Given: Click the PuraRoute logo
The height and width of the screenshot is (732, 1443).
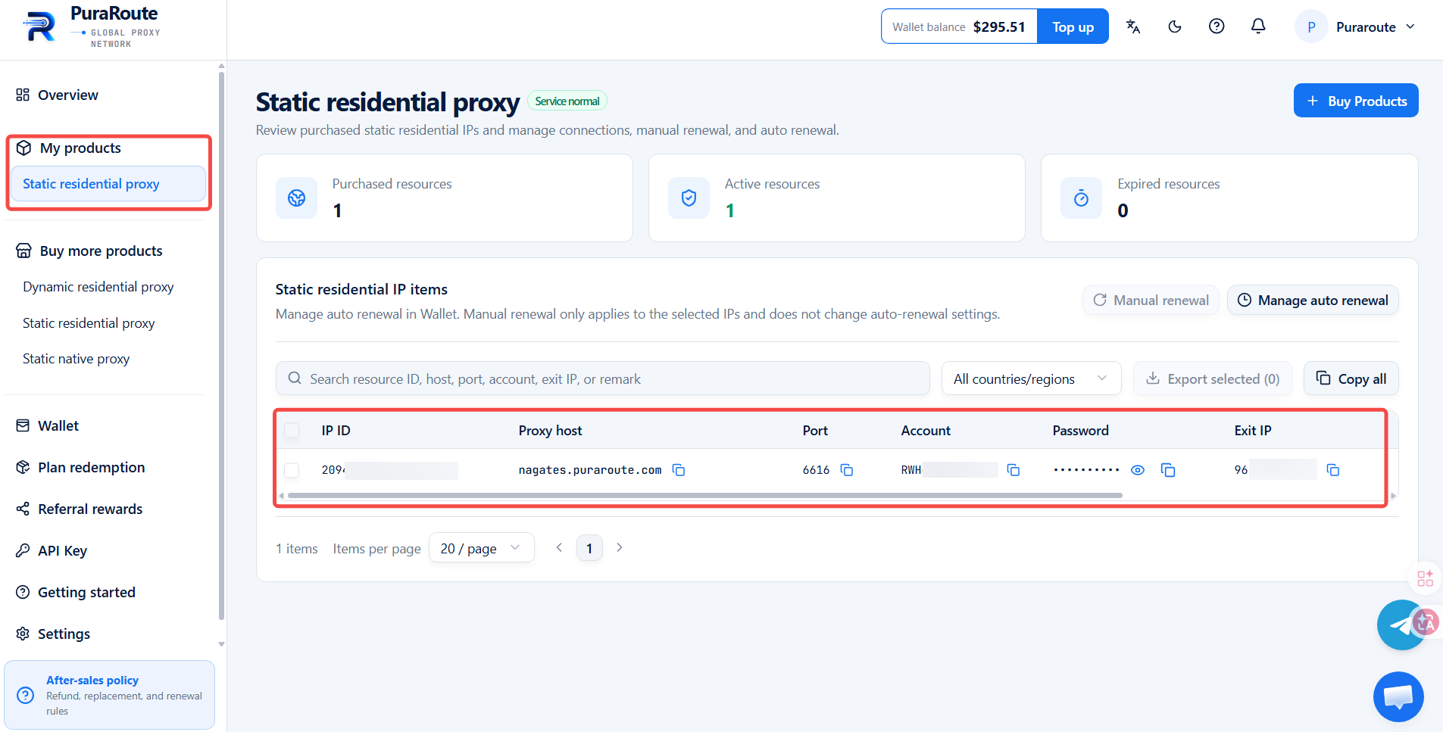Looking at the screenshot, I should 92,27.
